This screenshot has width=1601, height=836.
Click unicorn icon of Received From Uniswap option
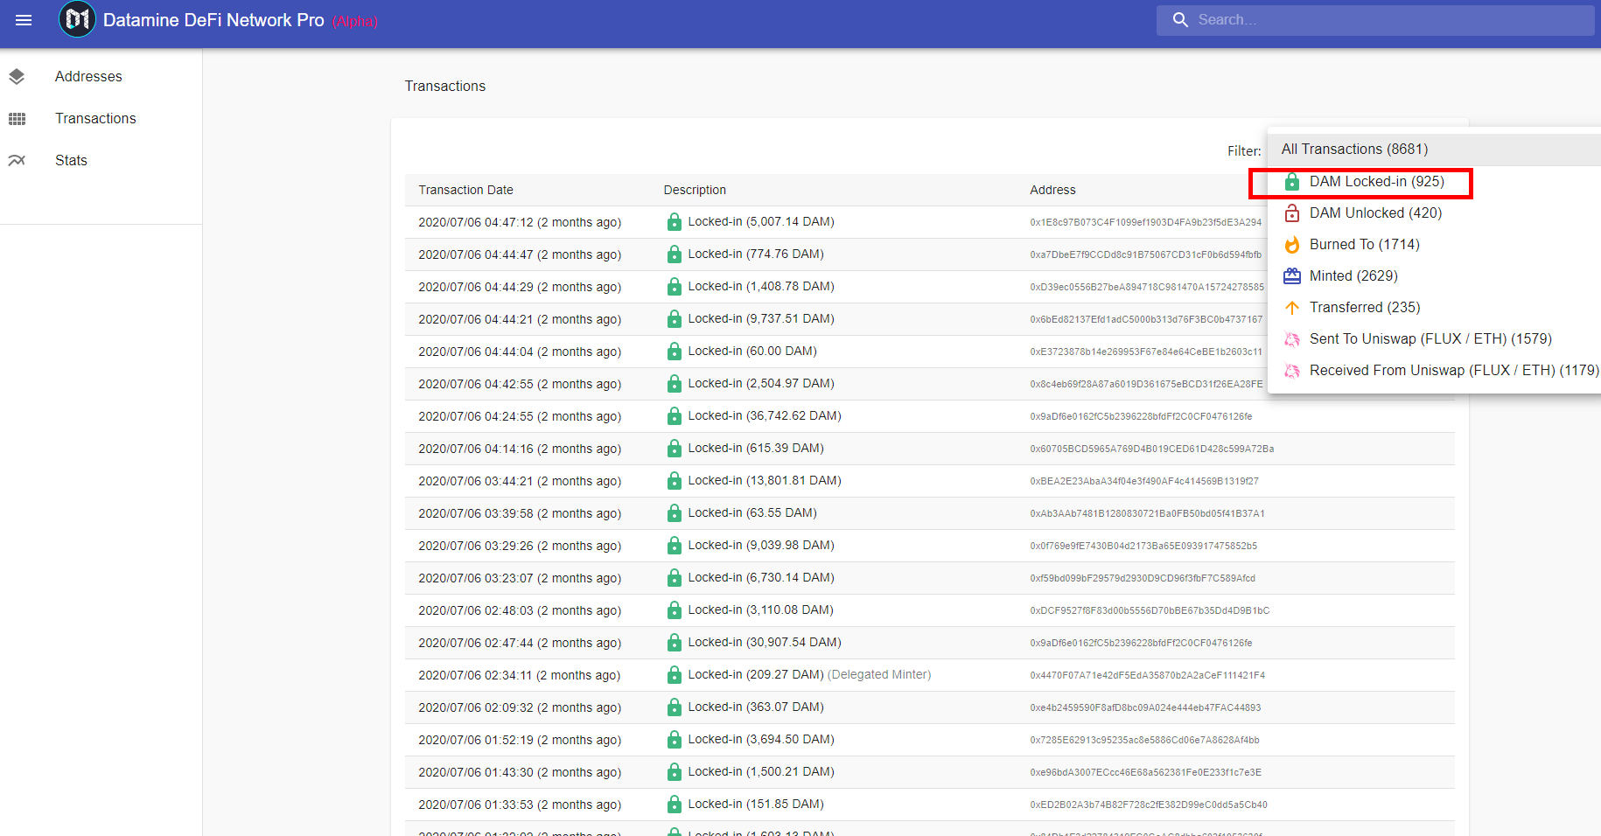coord(1292,371)
